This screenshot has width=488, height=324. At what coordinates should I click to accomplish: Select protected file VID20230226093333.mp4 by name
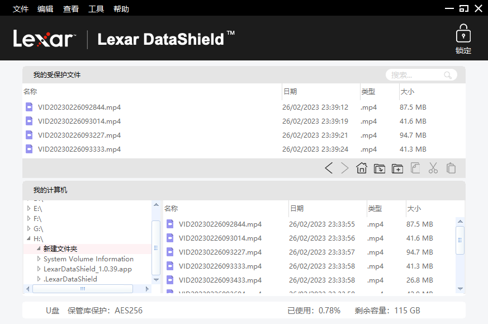[79, 149]
